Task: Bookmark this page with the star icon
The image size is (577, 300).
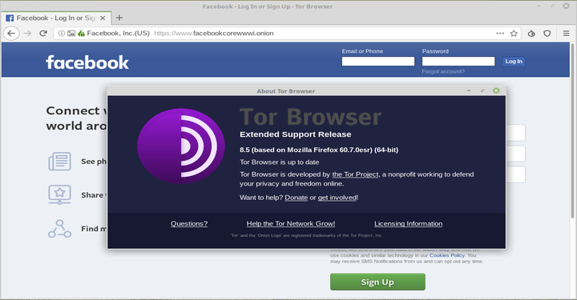Action: pyautogui.click(x=514, y=34)
